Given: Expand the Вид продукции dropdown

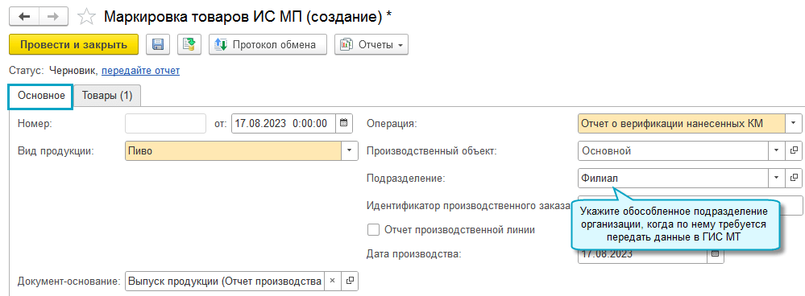Looking at the screenshot, I should click(x=350, y=150).
